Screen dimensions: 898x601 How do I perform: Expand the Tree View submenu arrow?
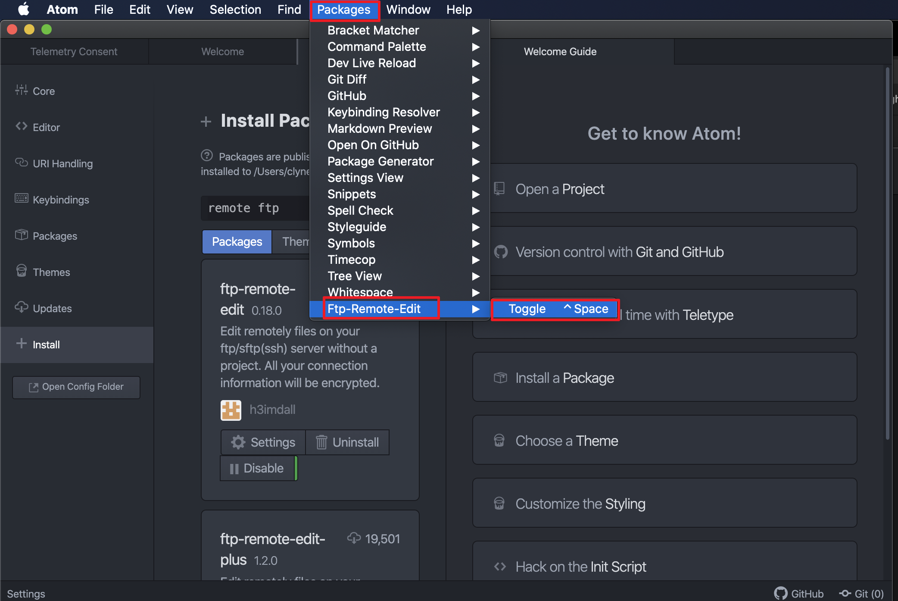click(x=476, y=276)
